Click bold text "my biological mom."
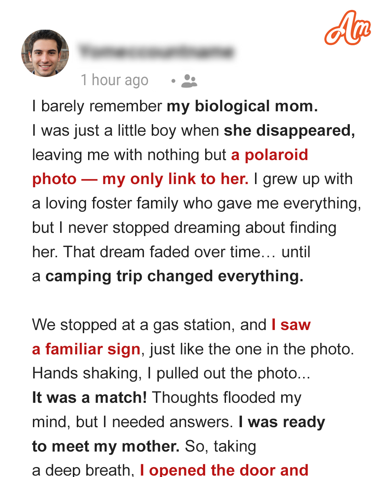This screenshot has width=382, height=477. pos(242,106)
